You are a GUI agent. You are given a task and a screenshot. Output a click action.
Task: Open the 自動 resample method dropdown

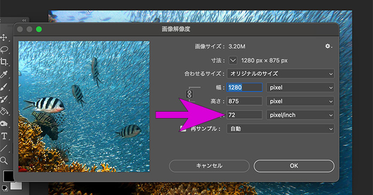point(281,129)
